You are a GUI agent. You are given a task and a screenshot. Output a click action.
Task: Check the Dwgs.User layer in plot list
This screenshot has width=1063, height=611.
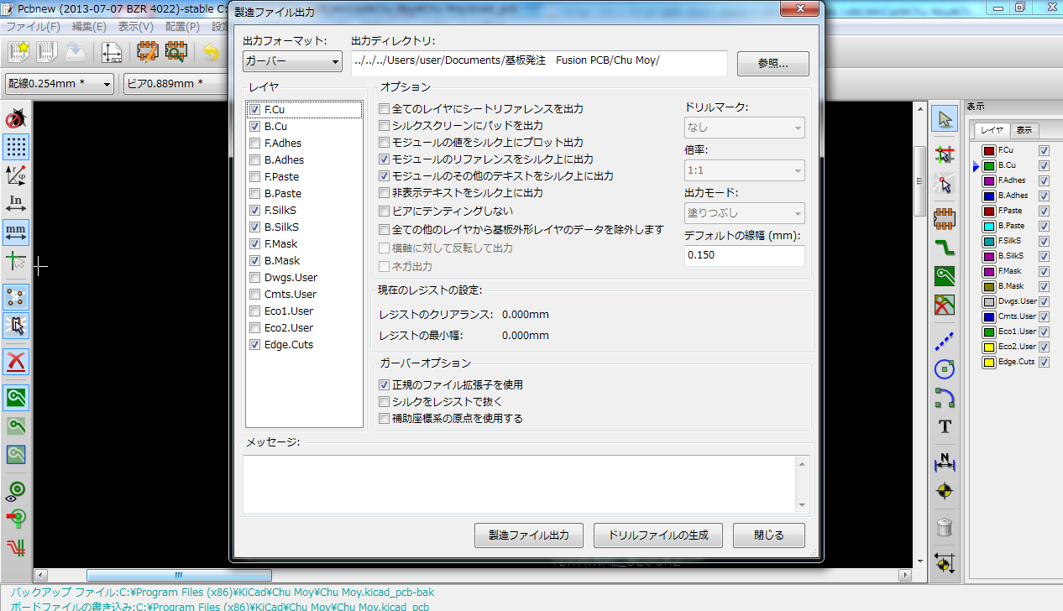pyautogui.click(x=254, y=278)
